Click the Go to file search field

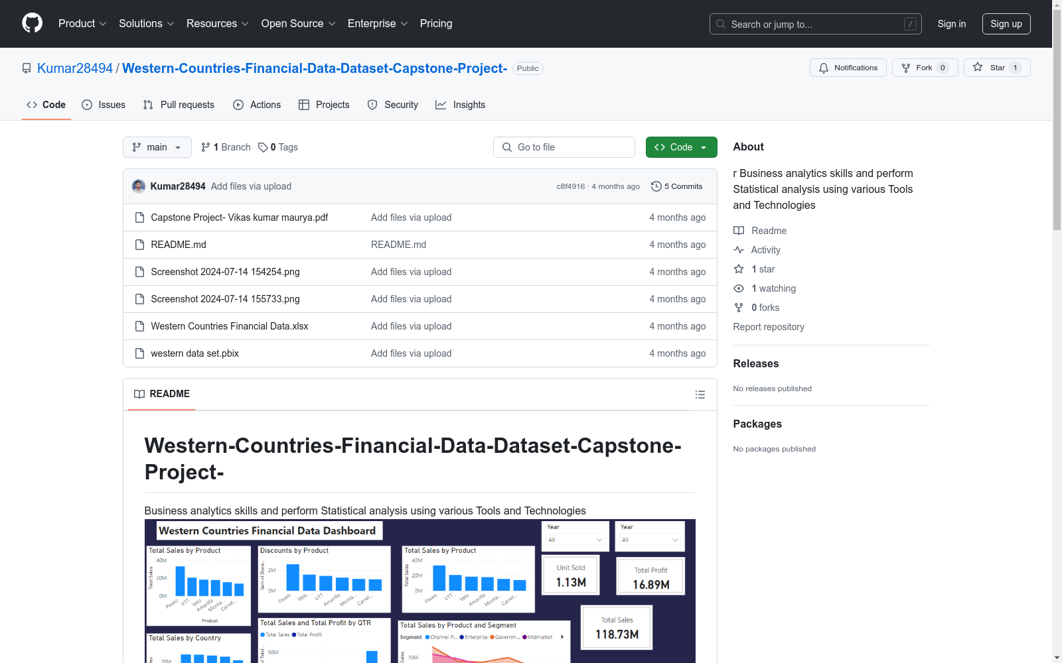(x=564, y=147)
